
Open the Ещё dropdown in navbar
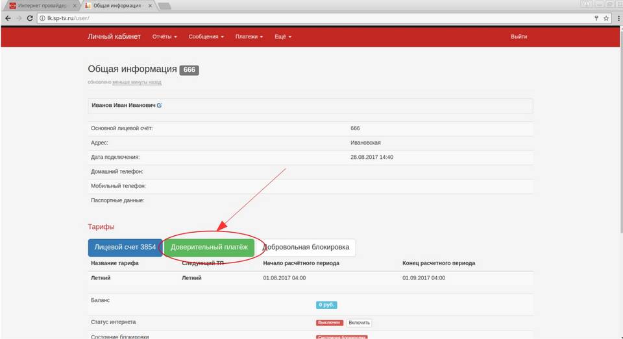[283, 37]
